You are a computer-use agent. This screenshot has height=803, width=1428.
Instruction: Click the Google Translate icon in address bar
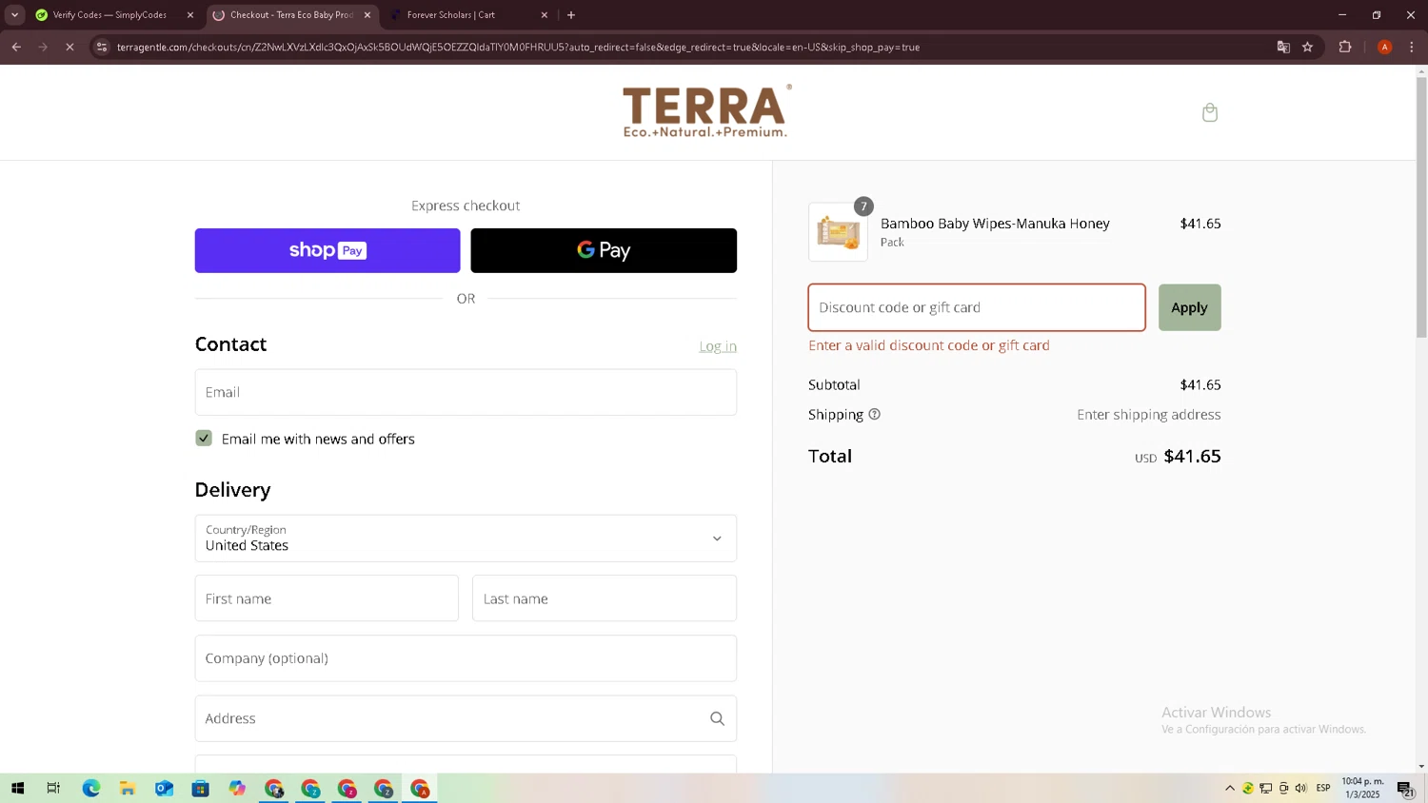click(x=1283, y=47)
